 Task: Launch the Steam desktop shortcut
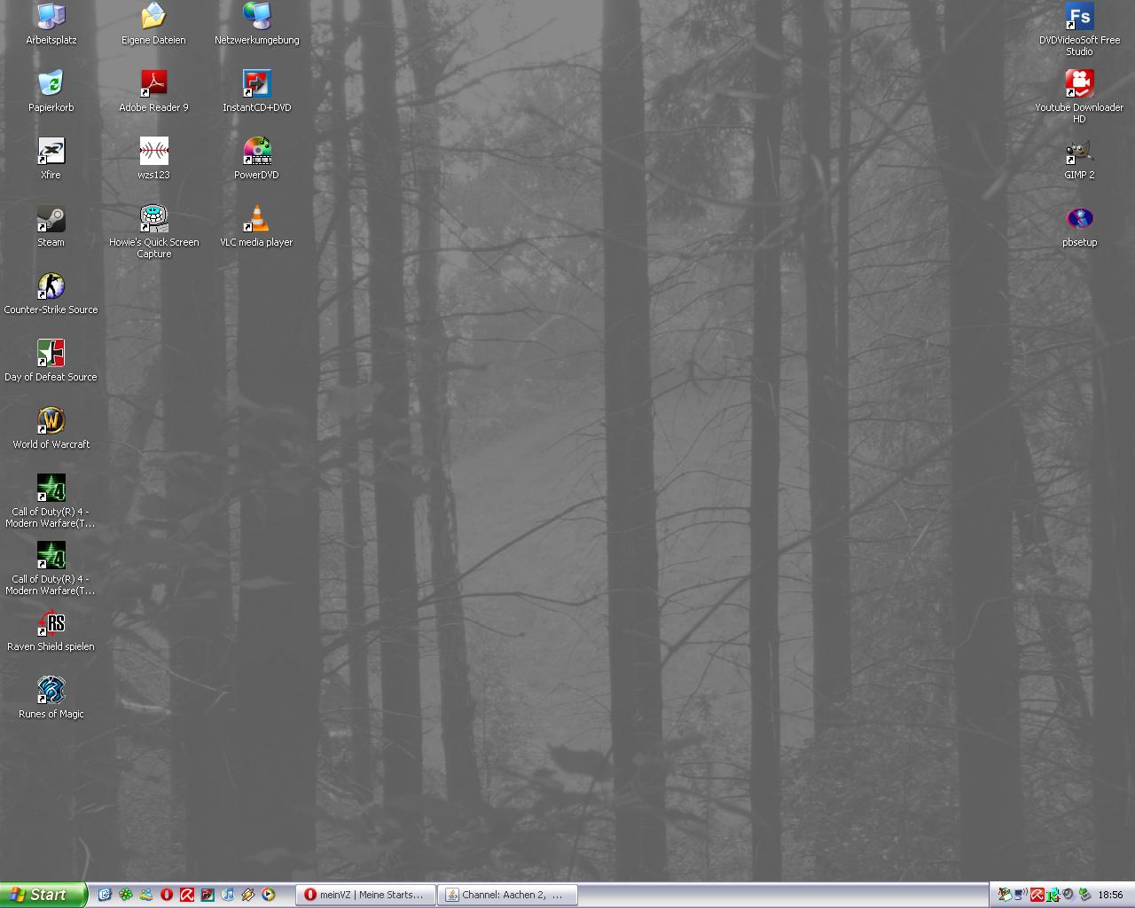[51, 226]
